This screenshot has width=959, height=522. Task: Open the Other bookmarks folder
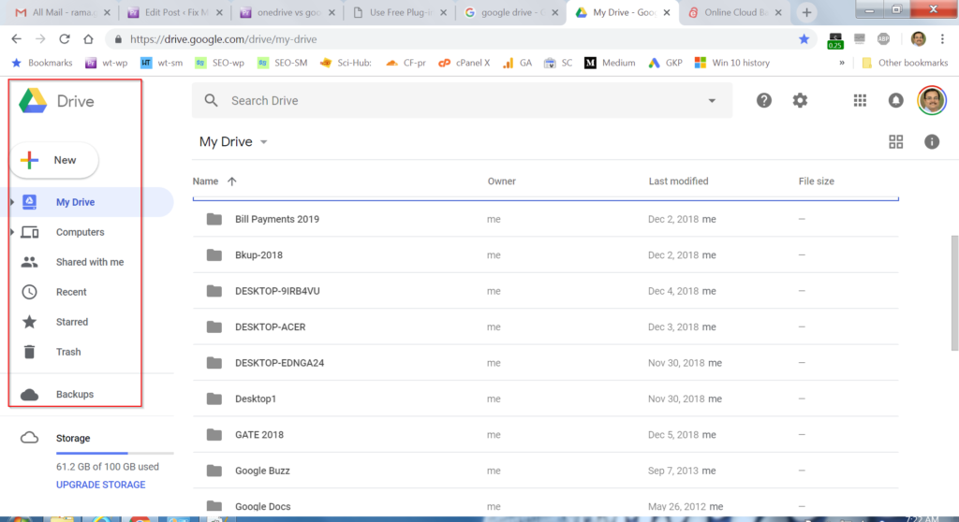905,63
